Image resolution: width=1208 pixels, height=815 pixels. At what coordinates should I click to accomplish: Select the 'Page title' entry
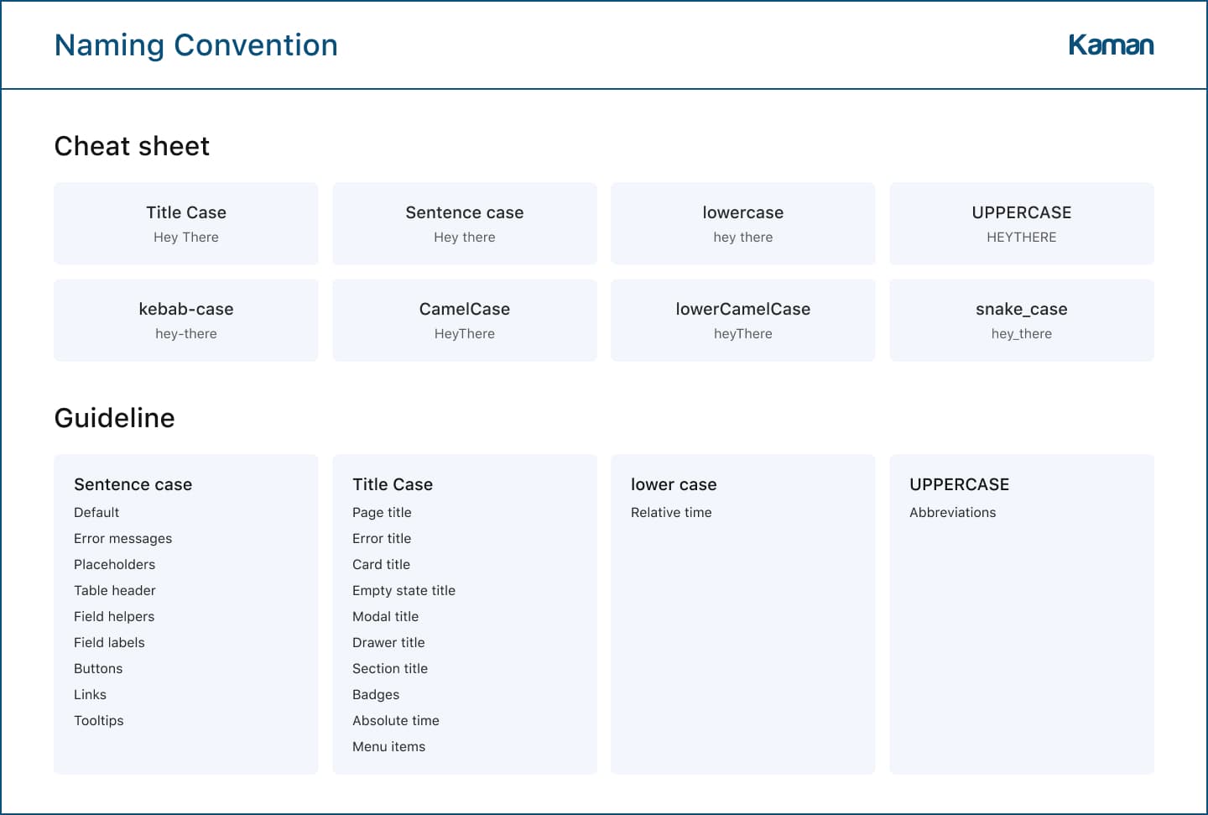(382, 513)
